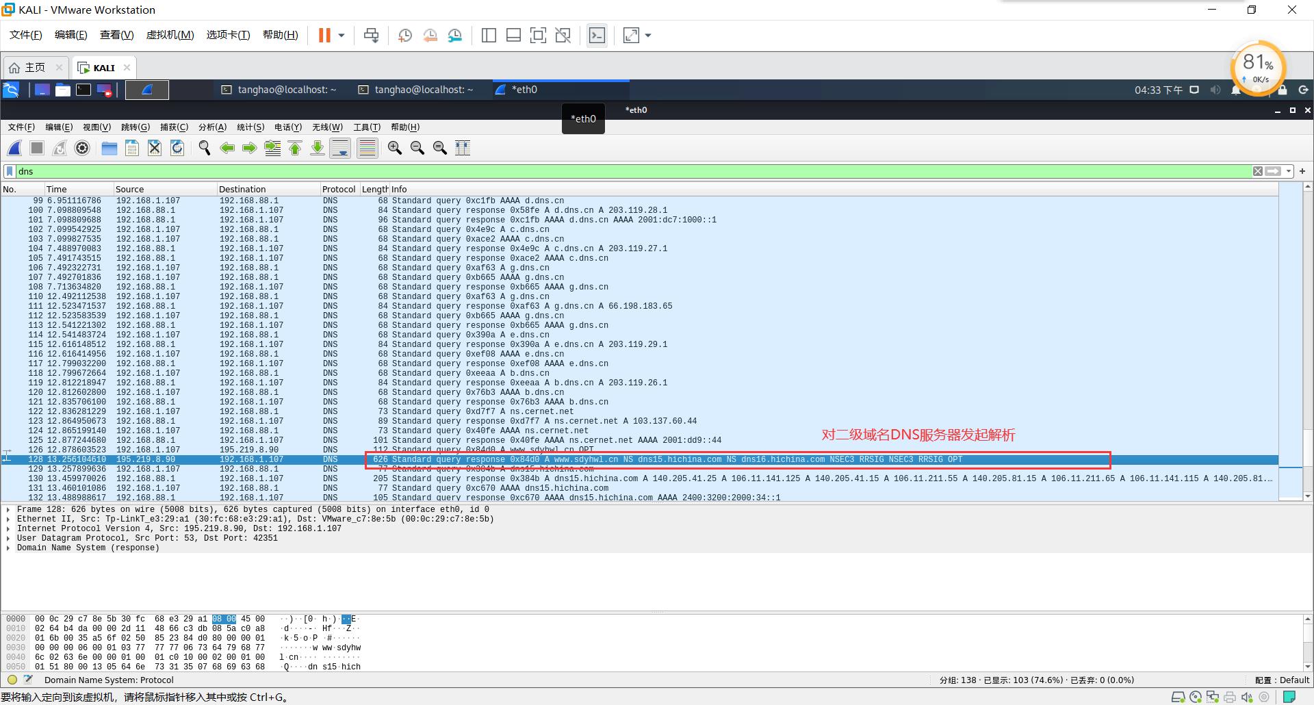This screenshot has width=1314, height=705.
Task: Go to the next packet arrow
Action: 250,148
